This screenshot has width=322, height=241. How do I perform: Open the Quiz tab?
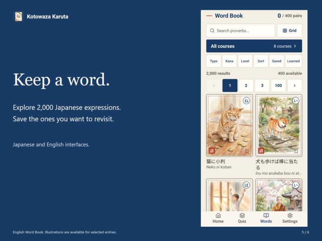tap(242, 218)
